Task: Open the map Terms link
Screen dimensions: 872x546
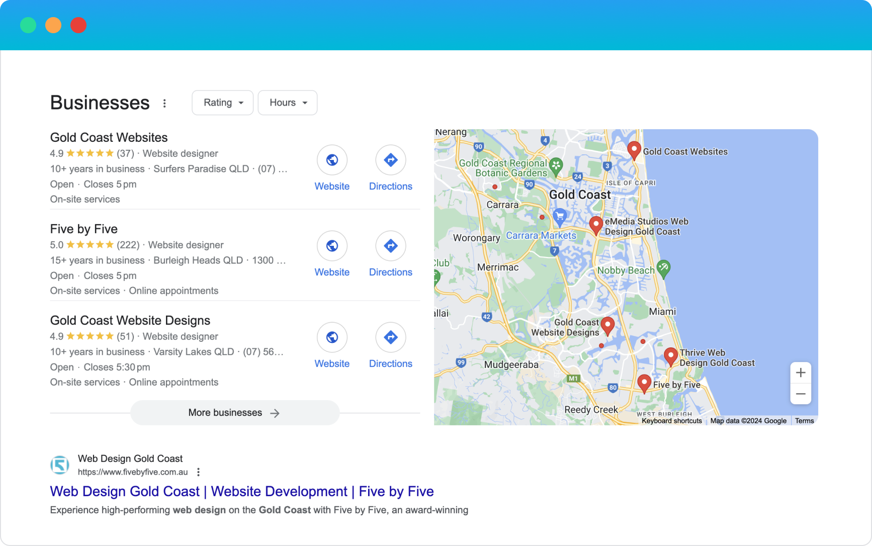Action: [805, 421]
